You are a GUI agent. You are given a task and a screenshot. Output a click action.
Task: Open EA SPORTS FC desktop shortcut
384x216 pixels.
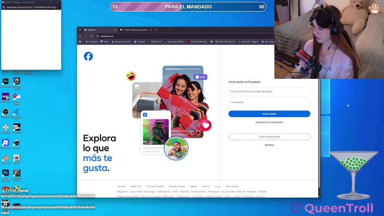pos(17,175)
